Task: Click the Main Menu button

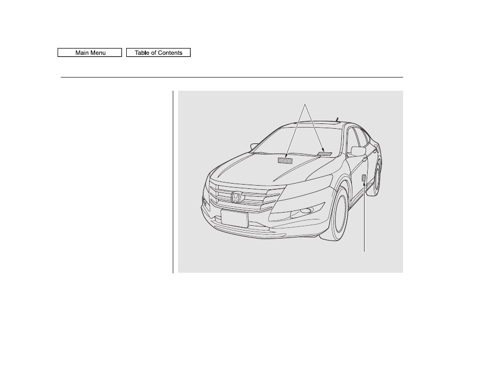Action: point(90,53)
